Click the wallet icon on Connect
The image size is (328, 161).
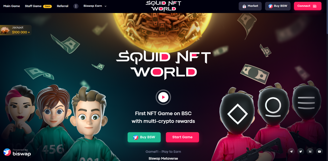[315, 6]
